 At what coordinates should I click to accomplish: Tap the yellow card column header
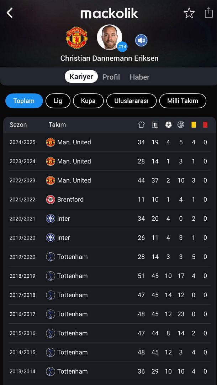click(x=194, y=125)
